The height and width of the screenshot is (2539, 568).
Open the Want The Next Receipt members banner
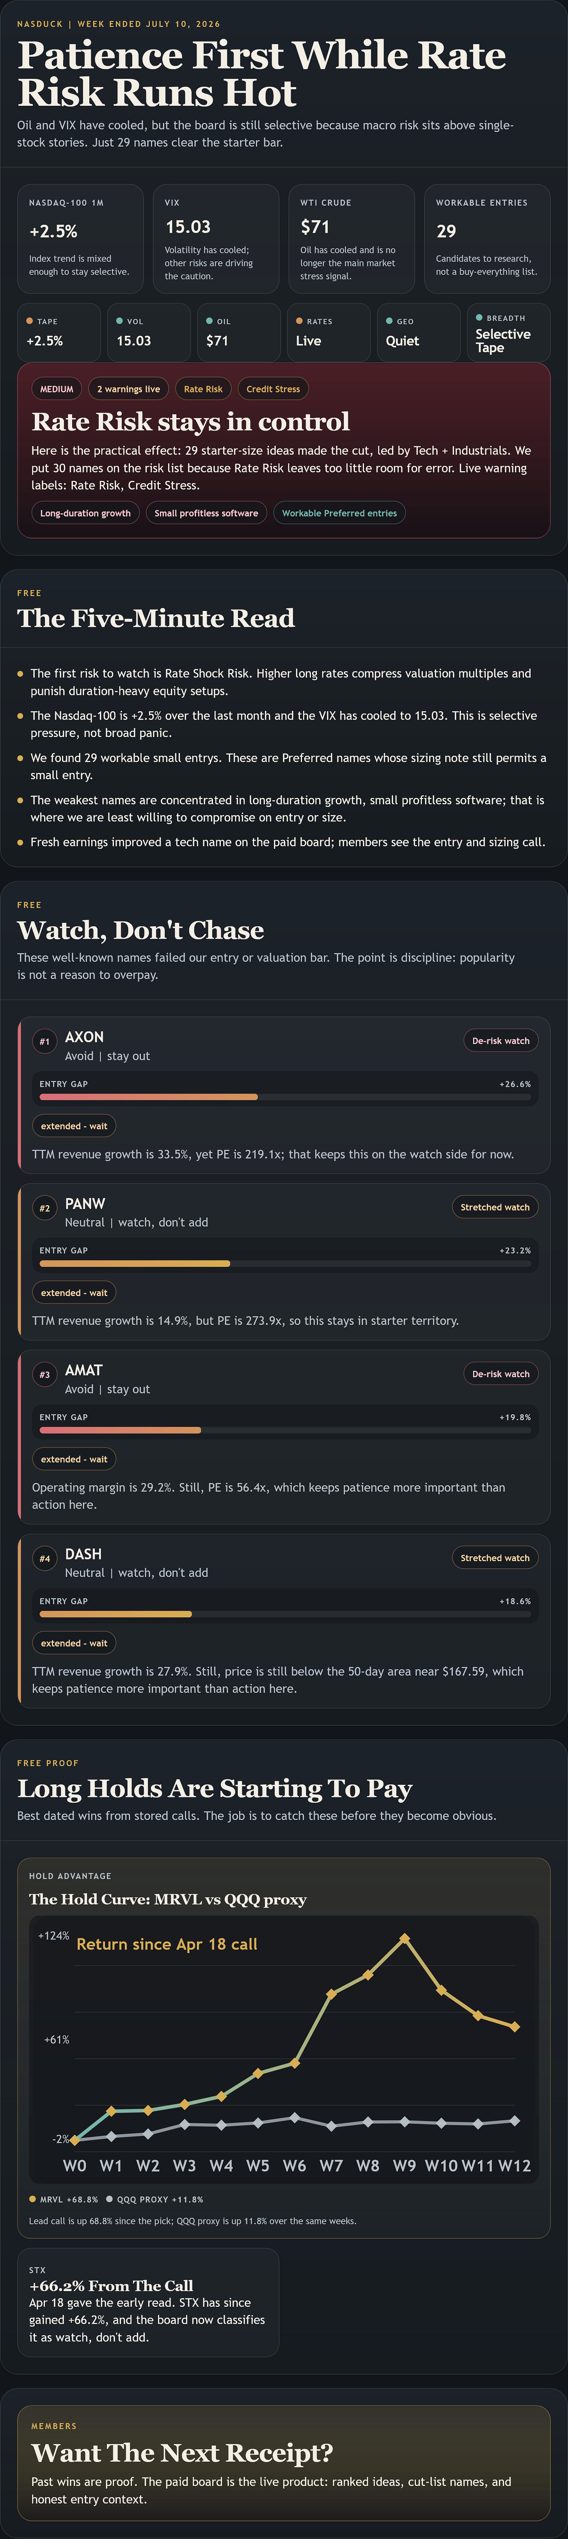[x=284, y=2462]
